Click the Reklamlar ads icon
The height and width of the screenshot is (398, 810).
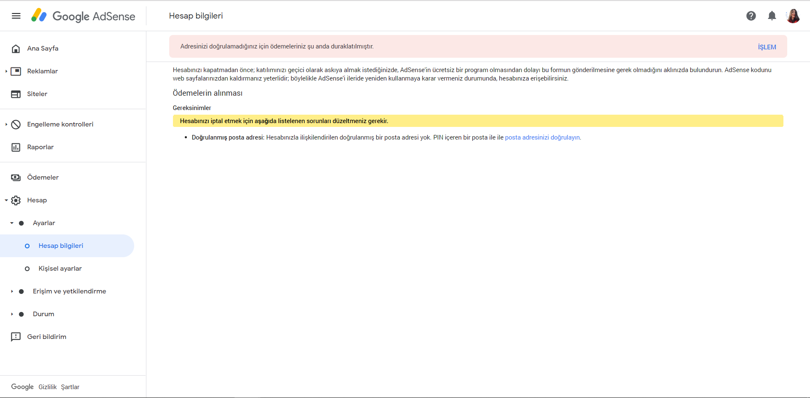16,71
